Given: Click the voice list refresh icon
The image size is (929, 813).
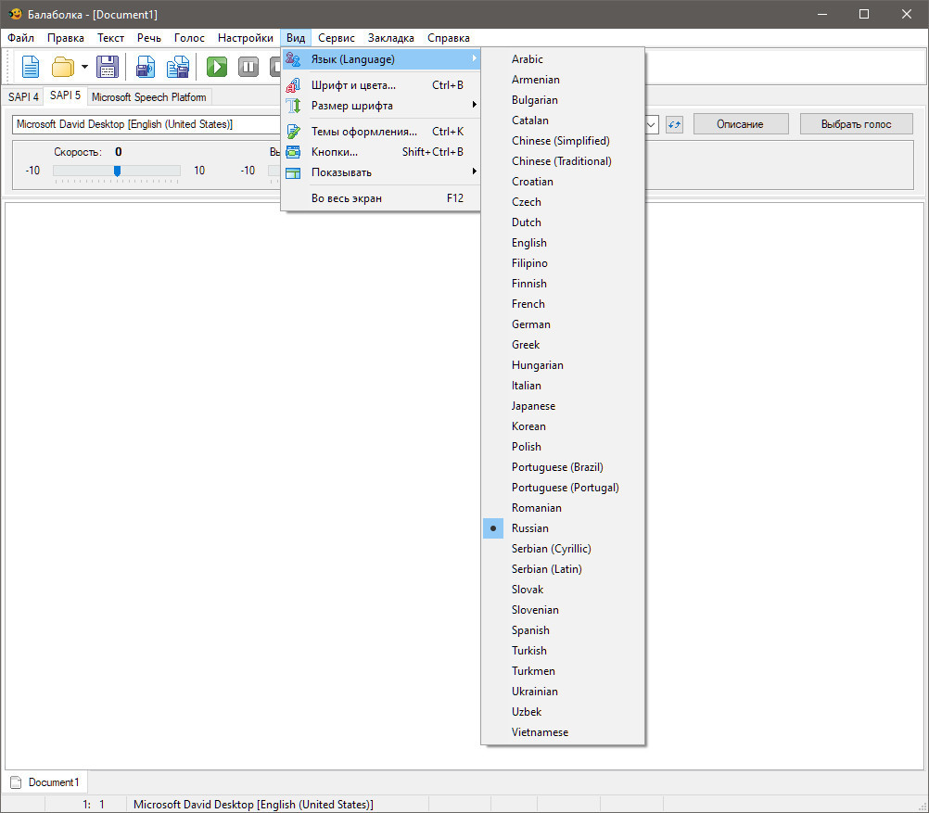Looking at the screenshot, I should (x=674, y=124).
